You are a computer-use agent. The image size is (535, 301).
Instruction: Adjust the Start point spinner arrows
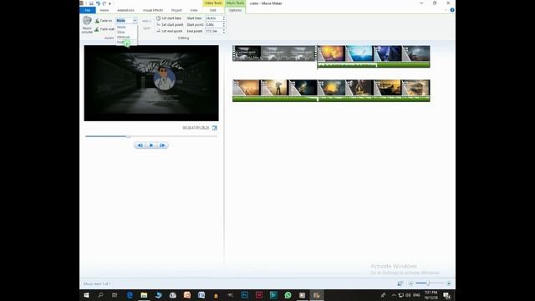click(224, 24)
